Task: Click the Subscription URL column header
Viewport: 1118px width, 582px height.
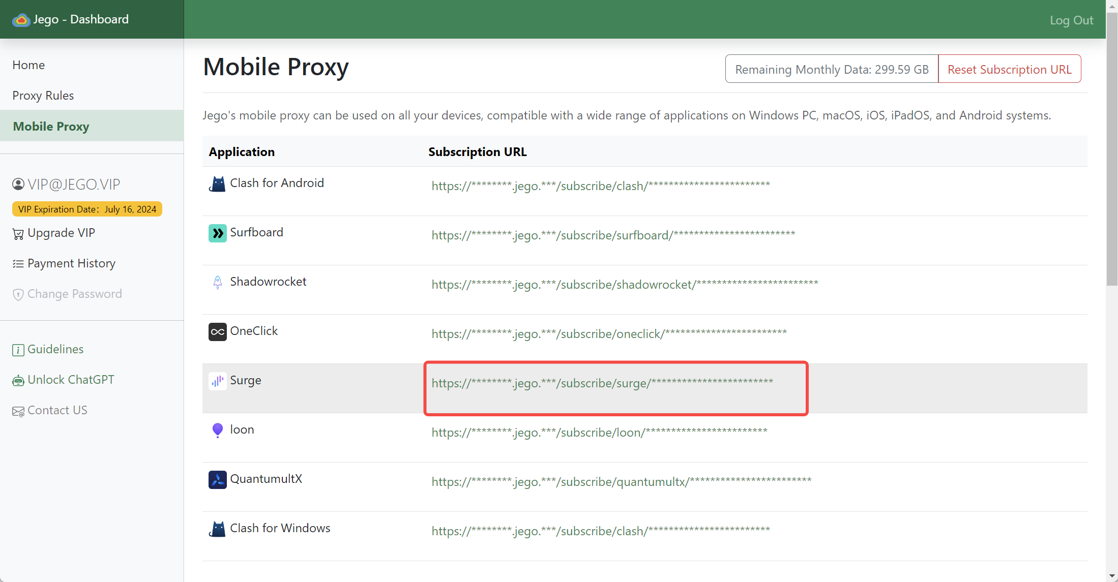Action: coord(477,151)
